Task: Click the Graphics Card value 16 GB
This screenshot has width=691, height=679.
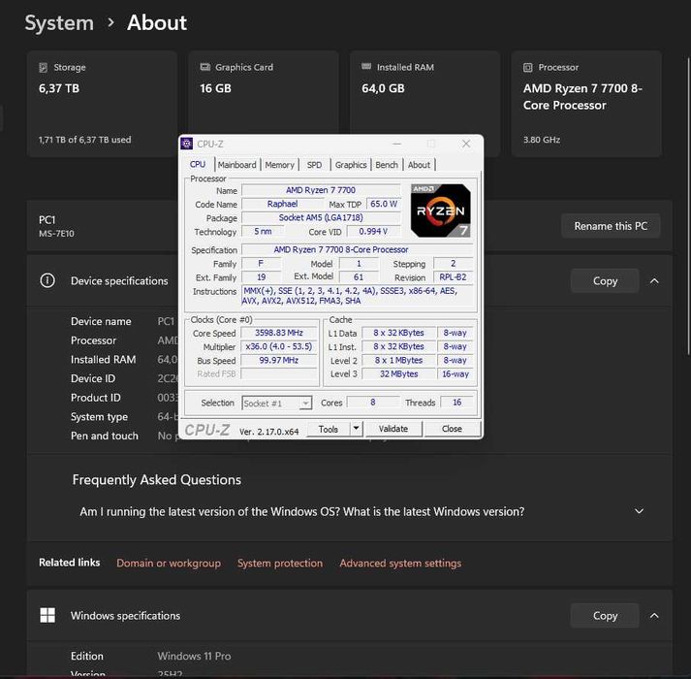Action: coord(215,88)
